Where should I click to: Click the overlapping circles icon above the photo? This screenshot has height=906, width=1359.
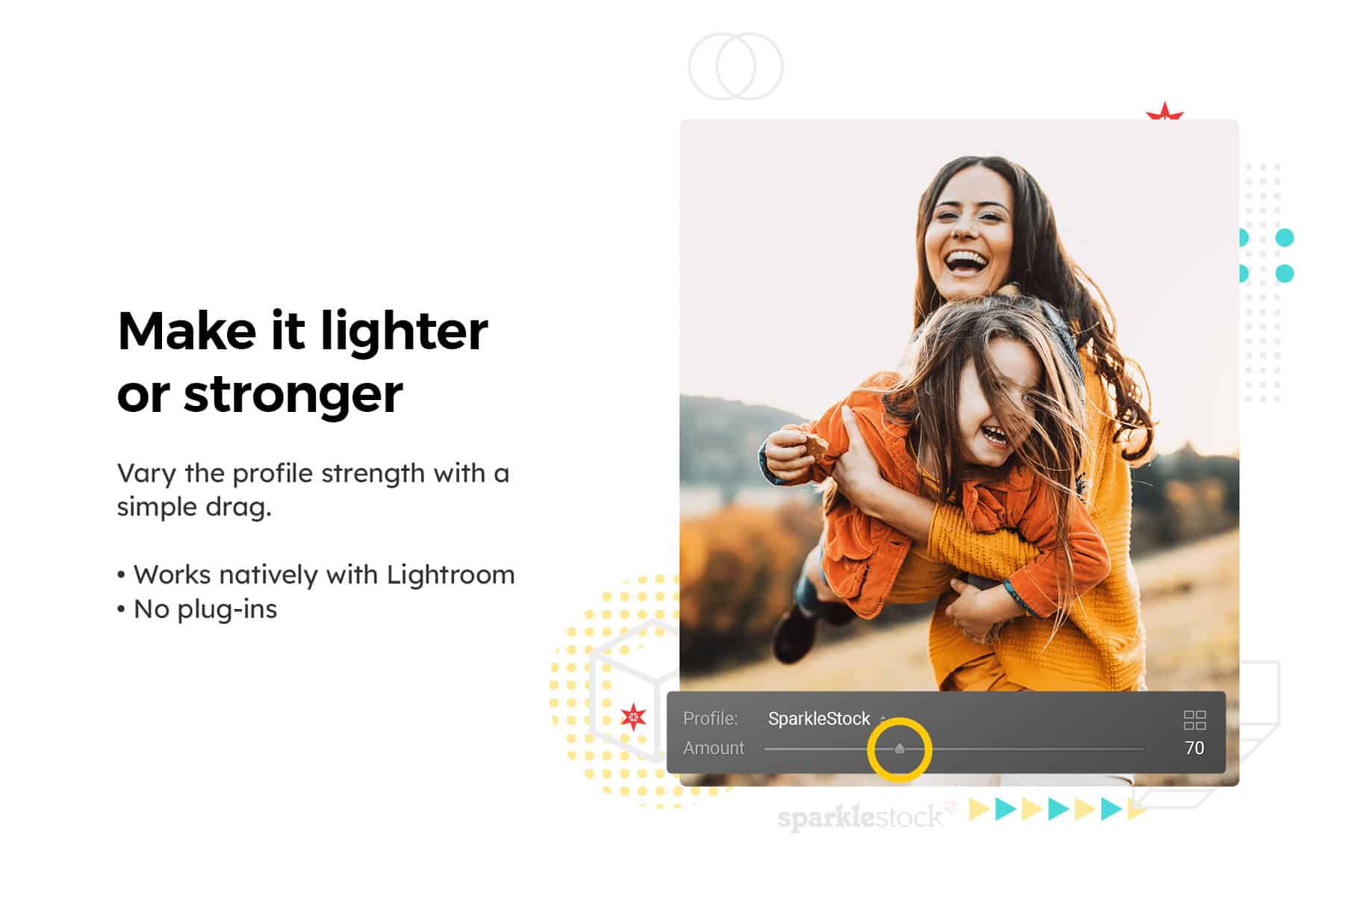pyautogui.click(x=736, y=66)
